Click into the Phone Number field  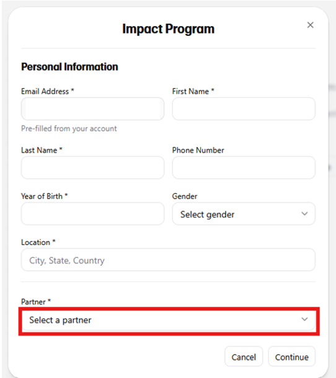point(244,167)
